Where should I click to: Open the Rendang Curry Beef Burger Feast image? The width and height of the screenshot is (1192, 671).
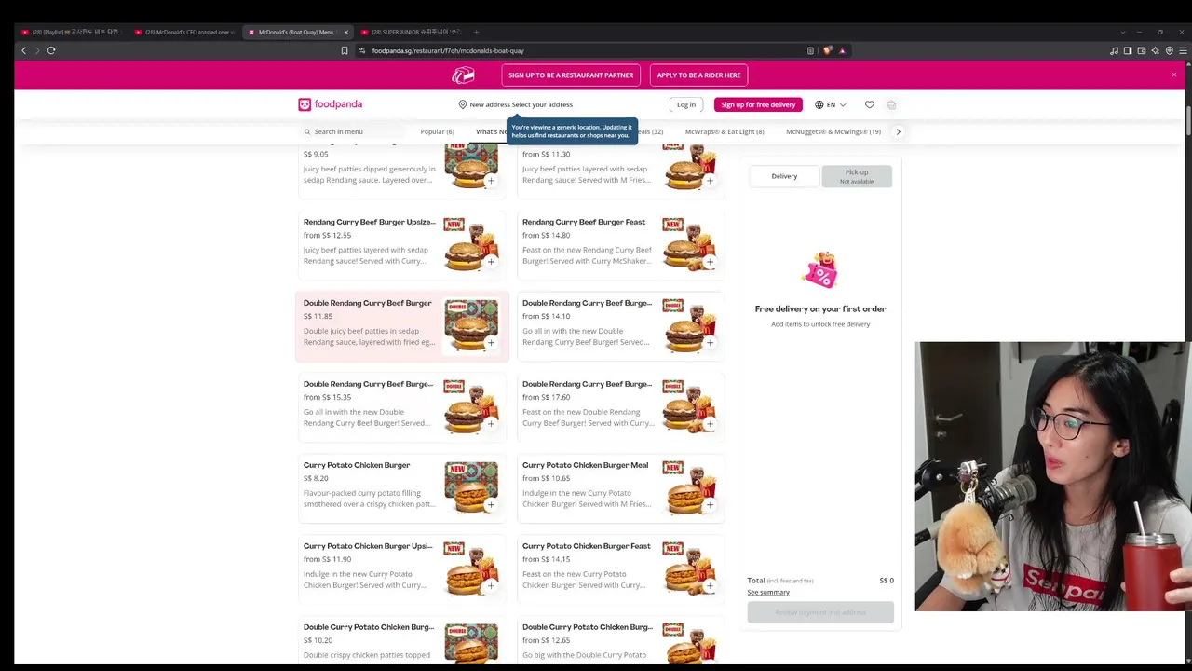click(x=690, y=244)
